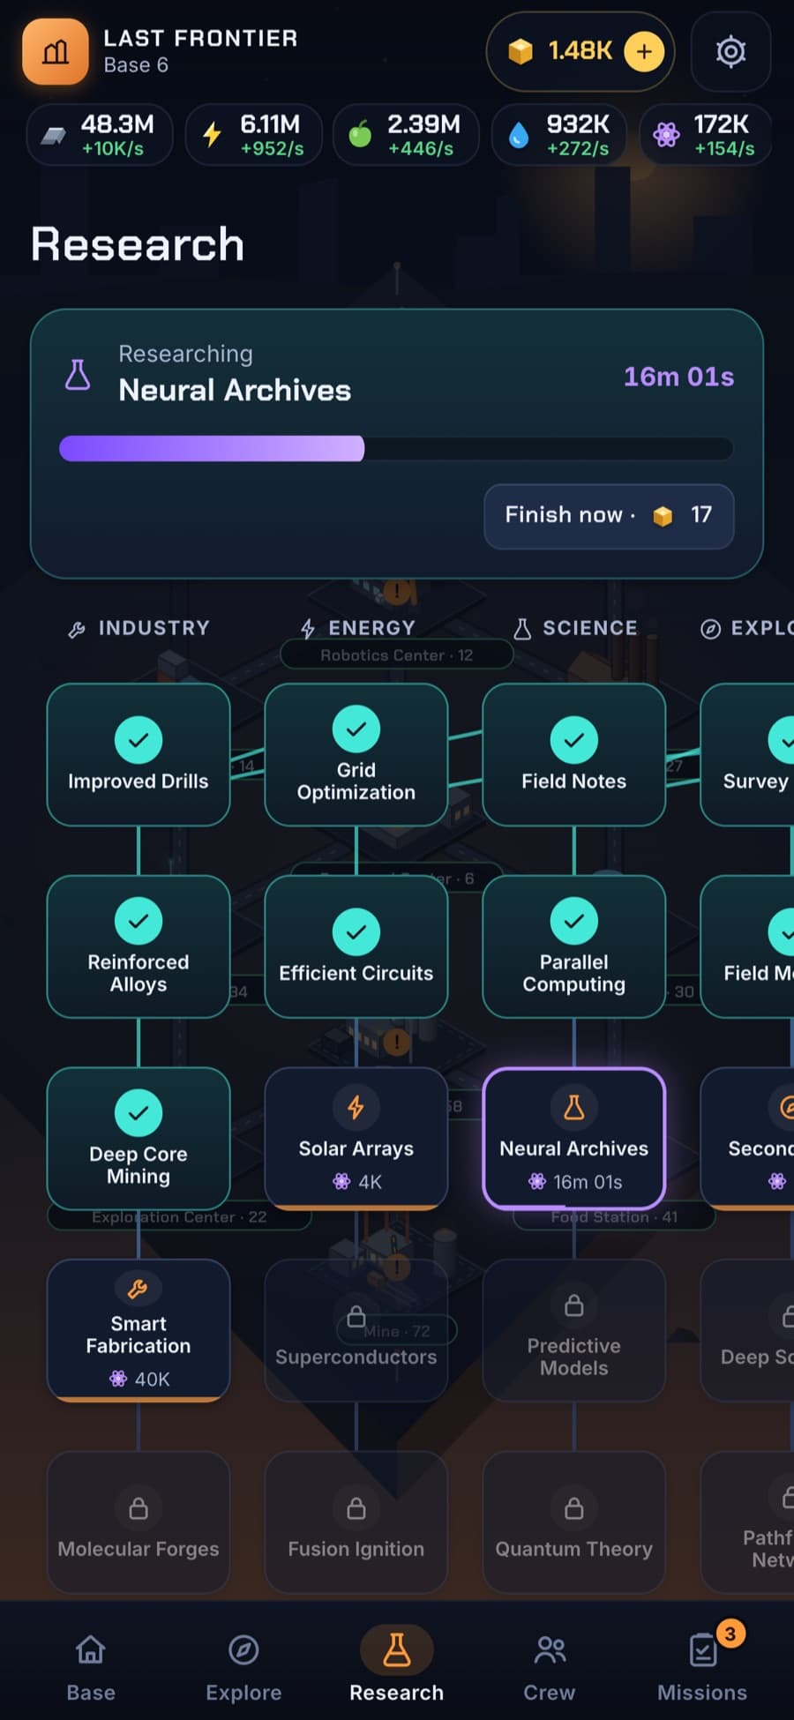Image resolution: width=794 pixels, height=1720 pixels.
Task: Open Parallel Computing research node
Action: [574, 946]
